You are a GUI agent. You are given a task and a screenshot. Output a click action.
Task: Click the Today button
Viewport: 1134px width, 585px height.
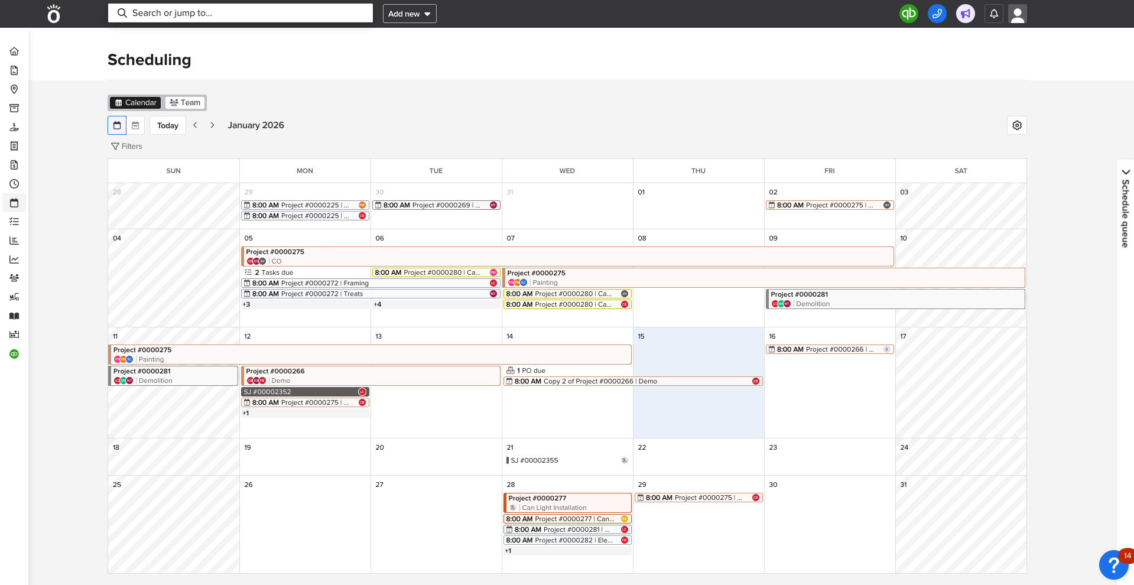tap(168, 125)
